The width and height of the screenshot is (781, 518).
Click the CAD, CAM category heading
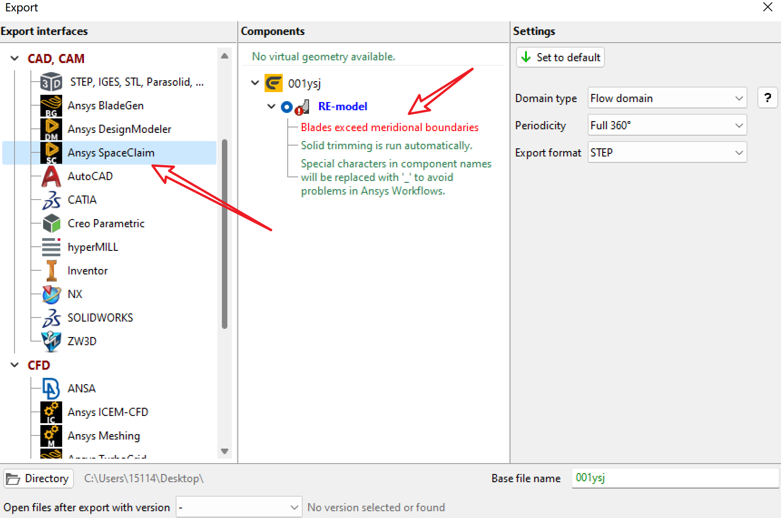pyautogui.click(x=56, y=59)
